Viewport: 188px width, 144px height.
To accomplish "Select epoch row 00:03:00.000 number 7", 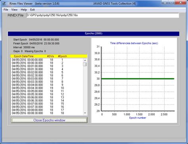I will [47, 79].
